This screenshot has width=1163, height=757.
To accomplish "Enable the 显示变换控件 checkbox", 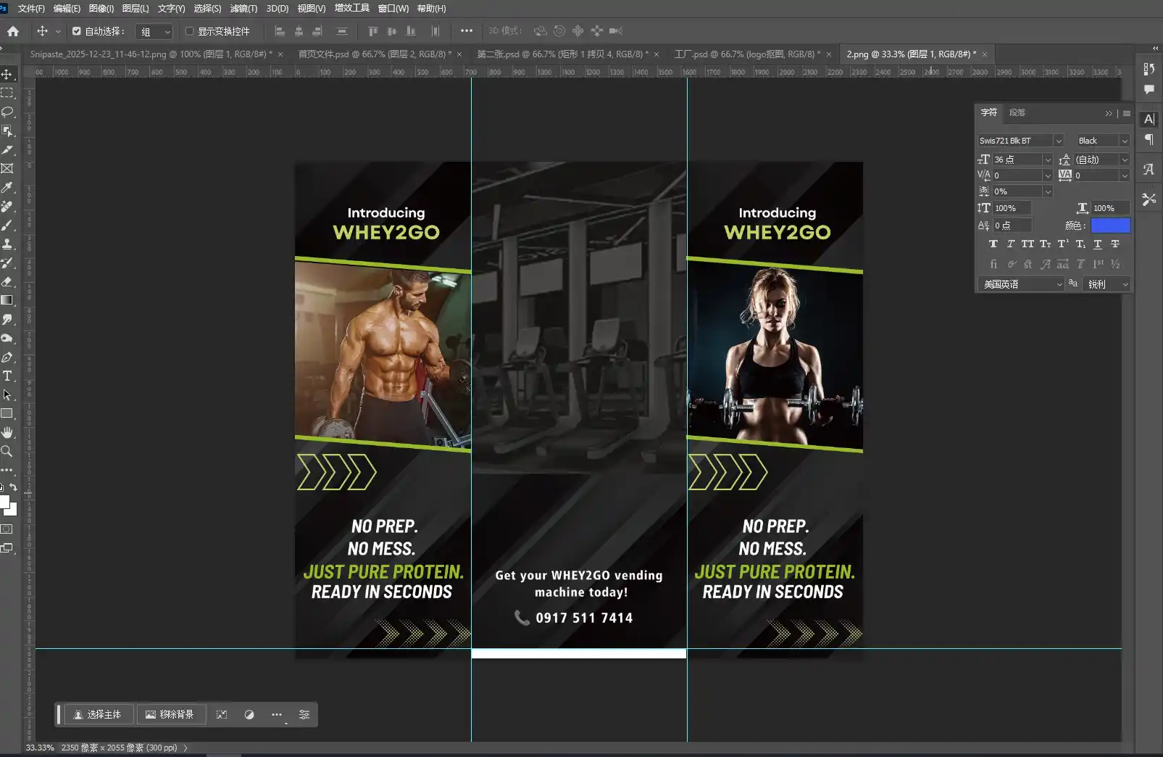I will tap(188, 31).
